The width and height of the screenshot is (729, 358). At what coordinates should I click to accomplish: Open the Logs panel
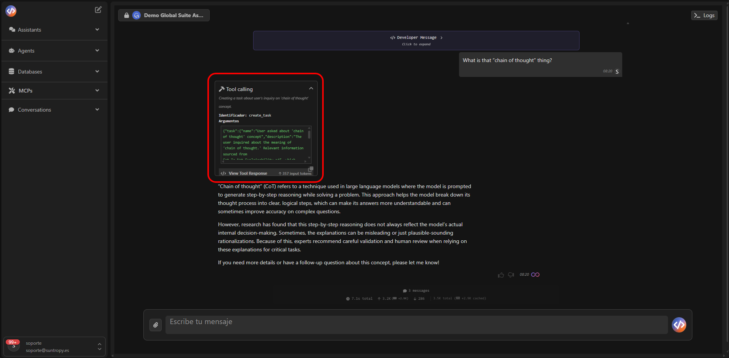[704, 15]
